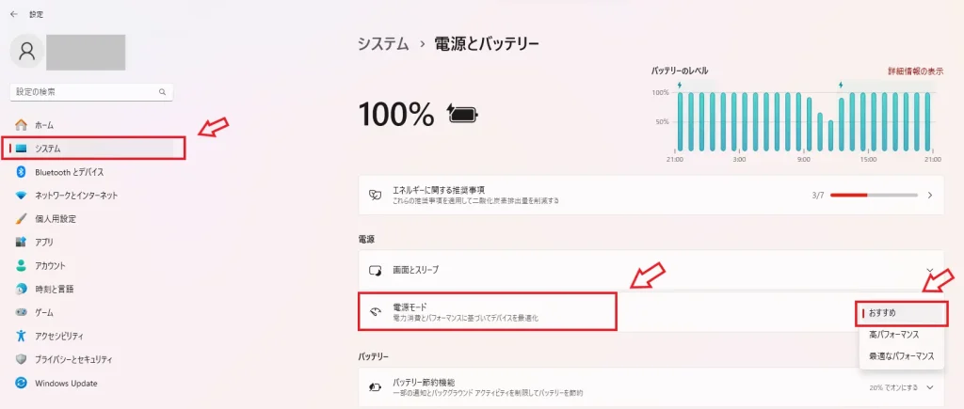Open the ホーム home icon in sidebar

click(x=22, y=125)
